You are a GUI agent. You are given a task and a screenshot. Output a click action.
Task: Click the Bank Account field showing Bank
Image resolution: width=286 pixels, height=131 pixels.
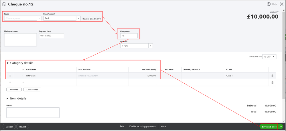(x=60, y=18)
